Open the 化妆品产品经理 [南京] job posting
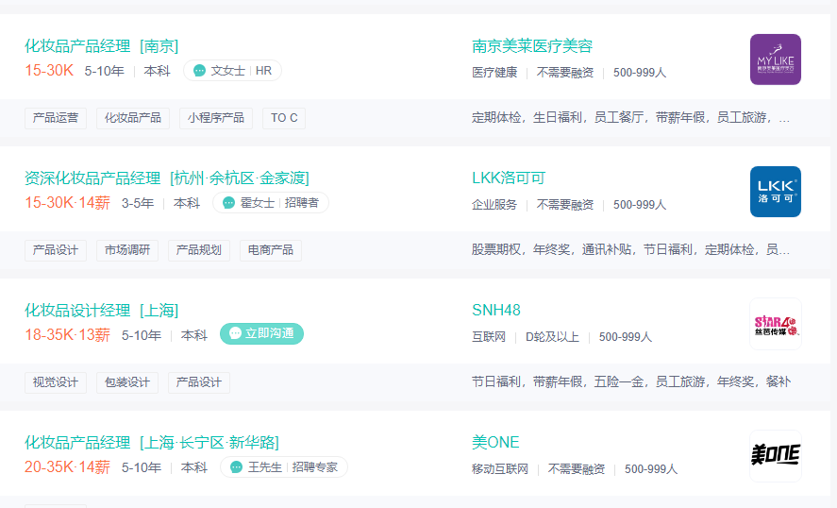Image resolution: width=837 pixels, height=508 pixels. coord(101,46)
